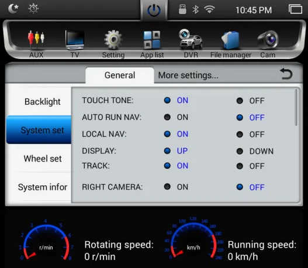
Task: Open the App list icon
Action: [152, 40]
